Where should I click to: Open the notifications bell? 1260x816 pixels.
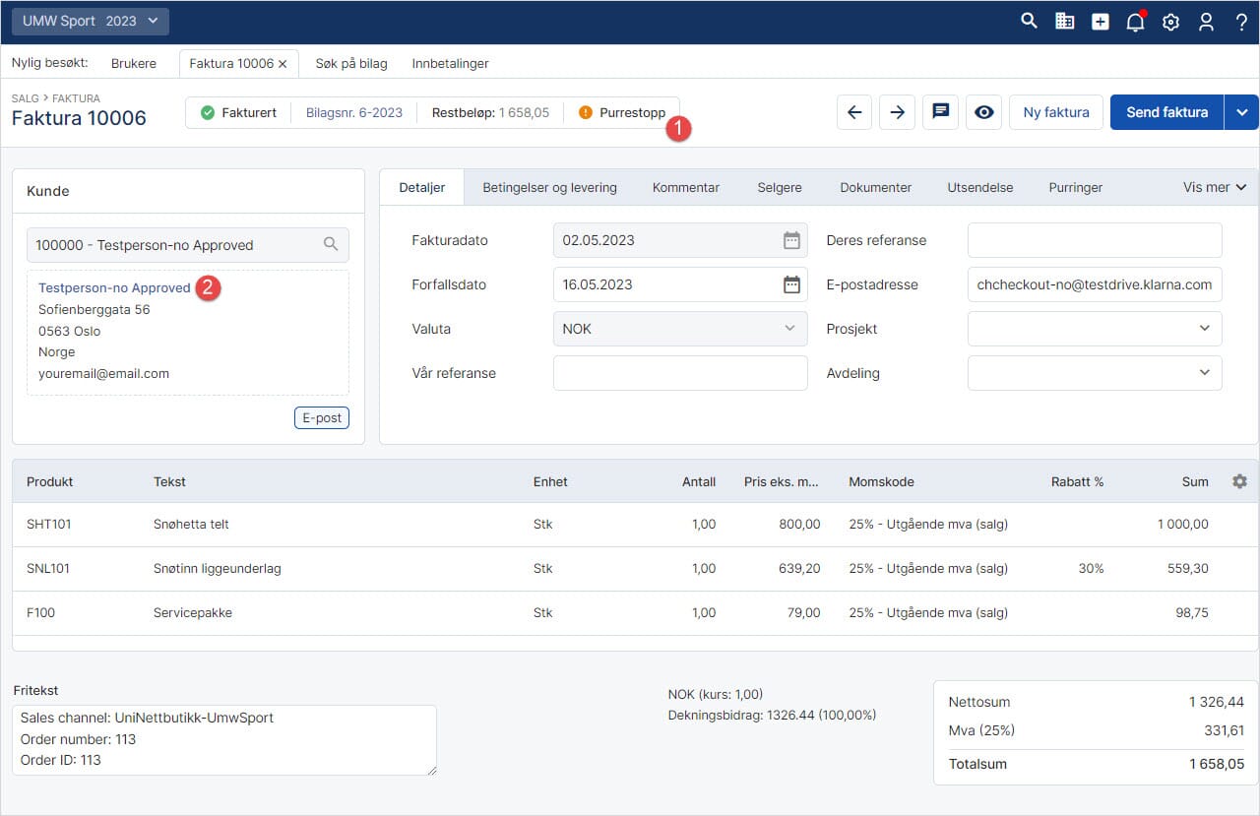1135,22
